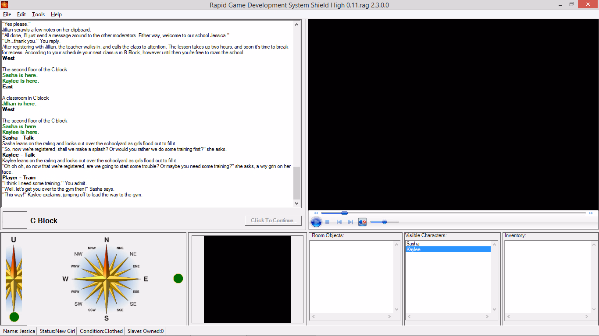Toggle the mute speaker icon
Viewport: 599px width, 336px height.
pyautogui.click(x=362, y=222)
